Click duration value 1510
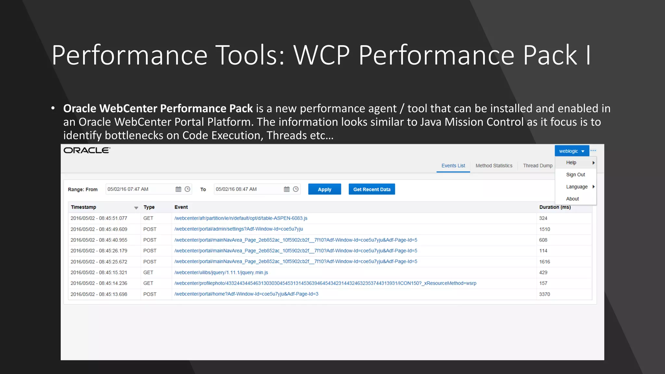665x374 pixels. (545, 229)
